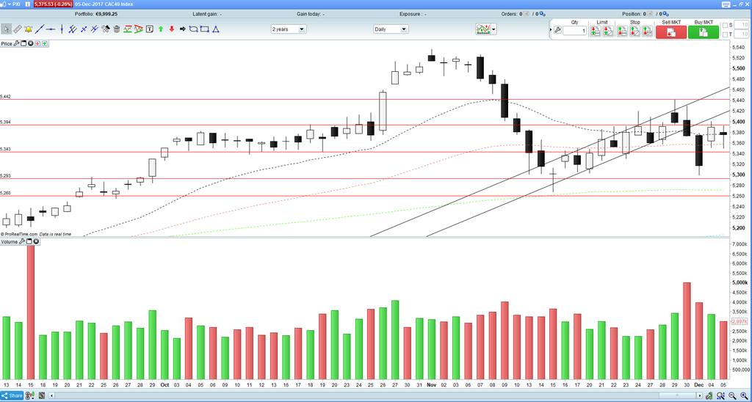Toggle the T checkbox
Viewport: 752px width, 402px height.
pos(725,34)
